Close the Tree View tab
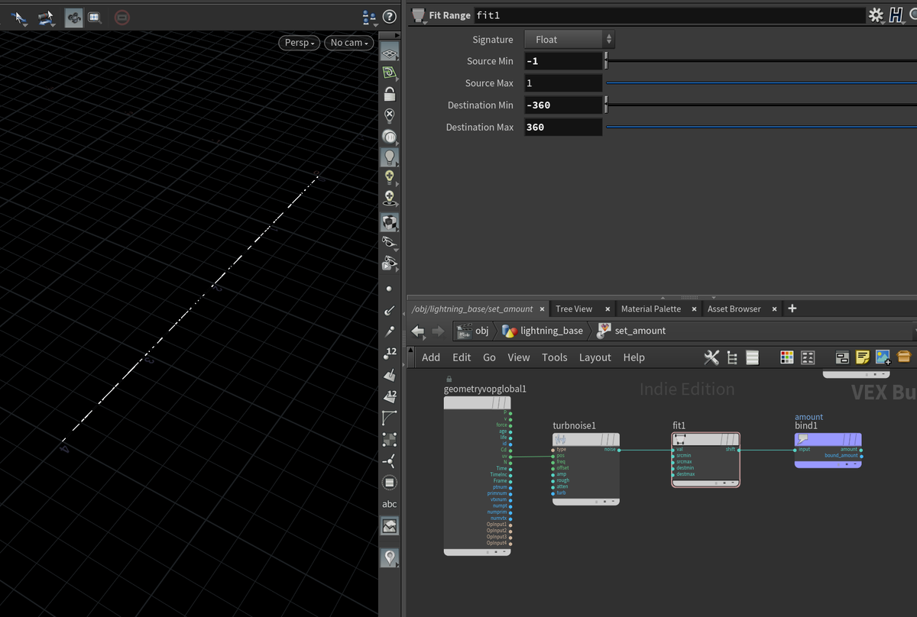917x617 pixels. tap(608, 308)
